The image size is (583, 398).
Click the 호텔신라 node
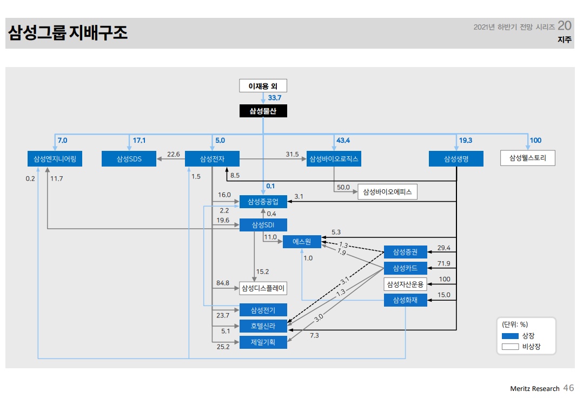coord(263,326)
